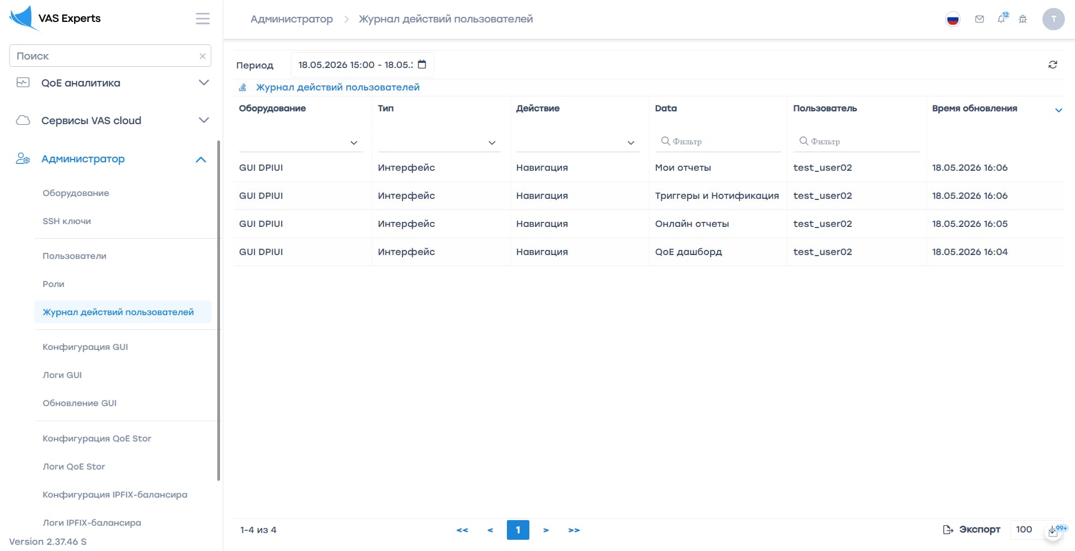Viewport: 1075px width, 551px height.
Task: Click timestamp 18.05.2026 16:04
Action: click(x=970, y=252)
